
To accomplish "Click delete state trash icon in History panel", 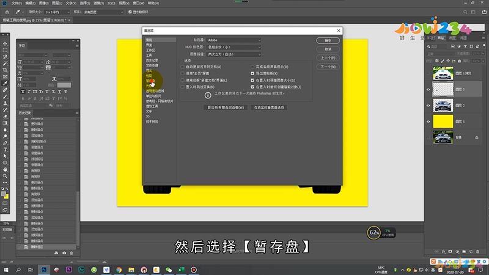I will click(72, 253).
